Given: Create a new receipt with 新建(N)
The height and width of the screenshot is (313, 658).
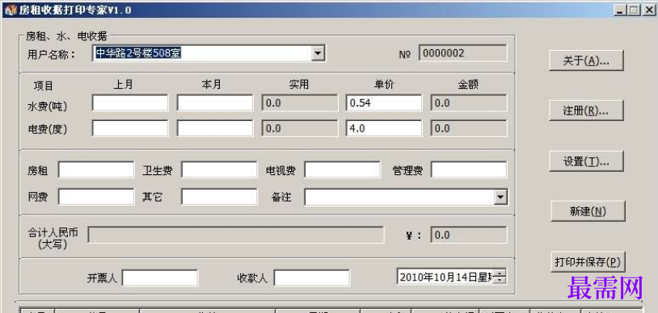Looking at the screenshot, I should 588,211.
